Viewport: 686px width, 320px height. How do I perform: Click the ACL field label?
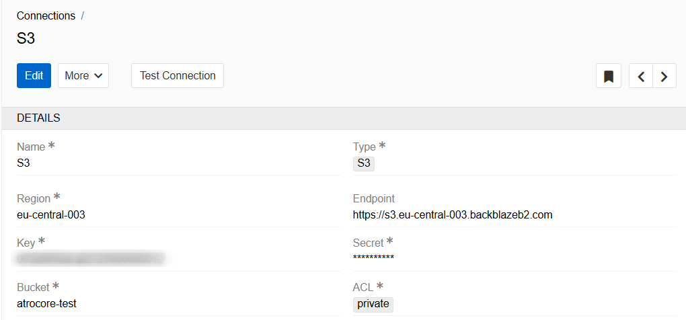coord(363,287)
